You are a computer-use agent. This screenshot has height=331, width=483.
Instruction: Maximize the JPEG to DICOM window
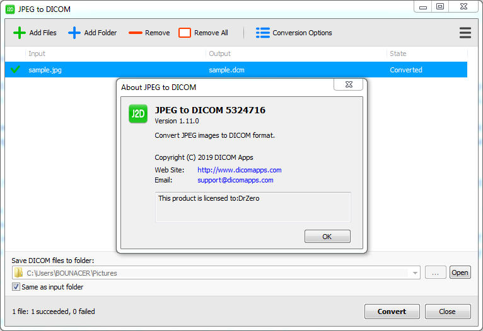click(x=440, y=7)
